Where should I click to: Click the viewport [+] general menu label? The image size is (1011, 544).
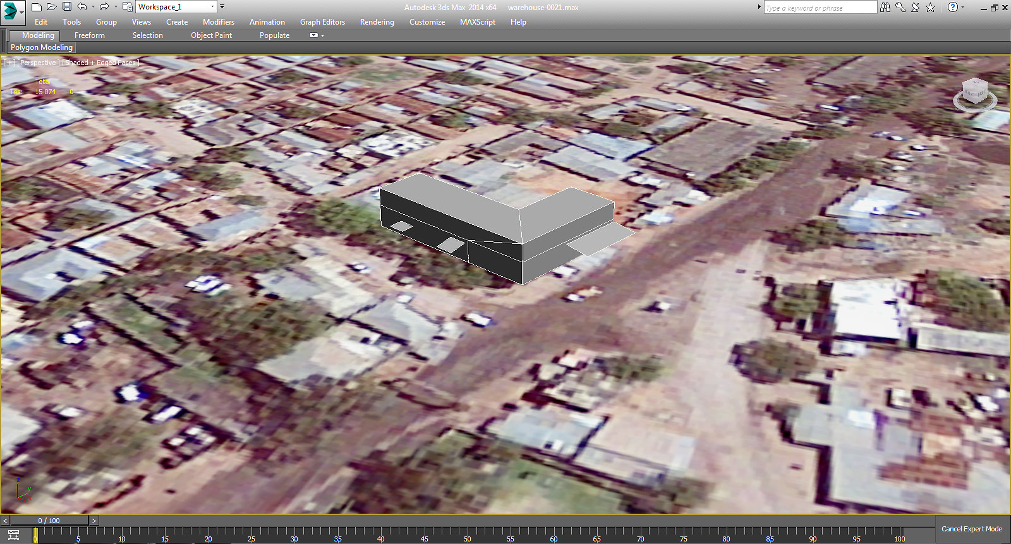tap(9, 63)
